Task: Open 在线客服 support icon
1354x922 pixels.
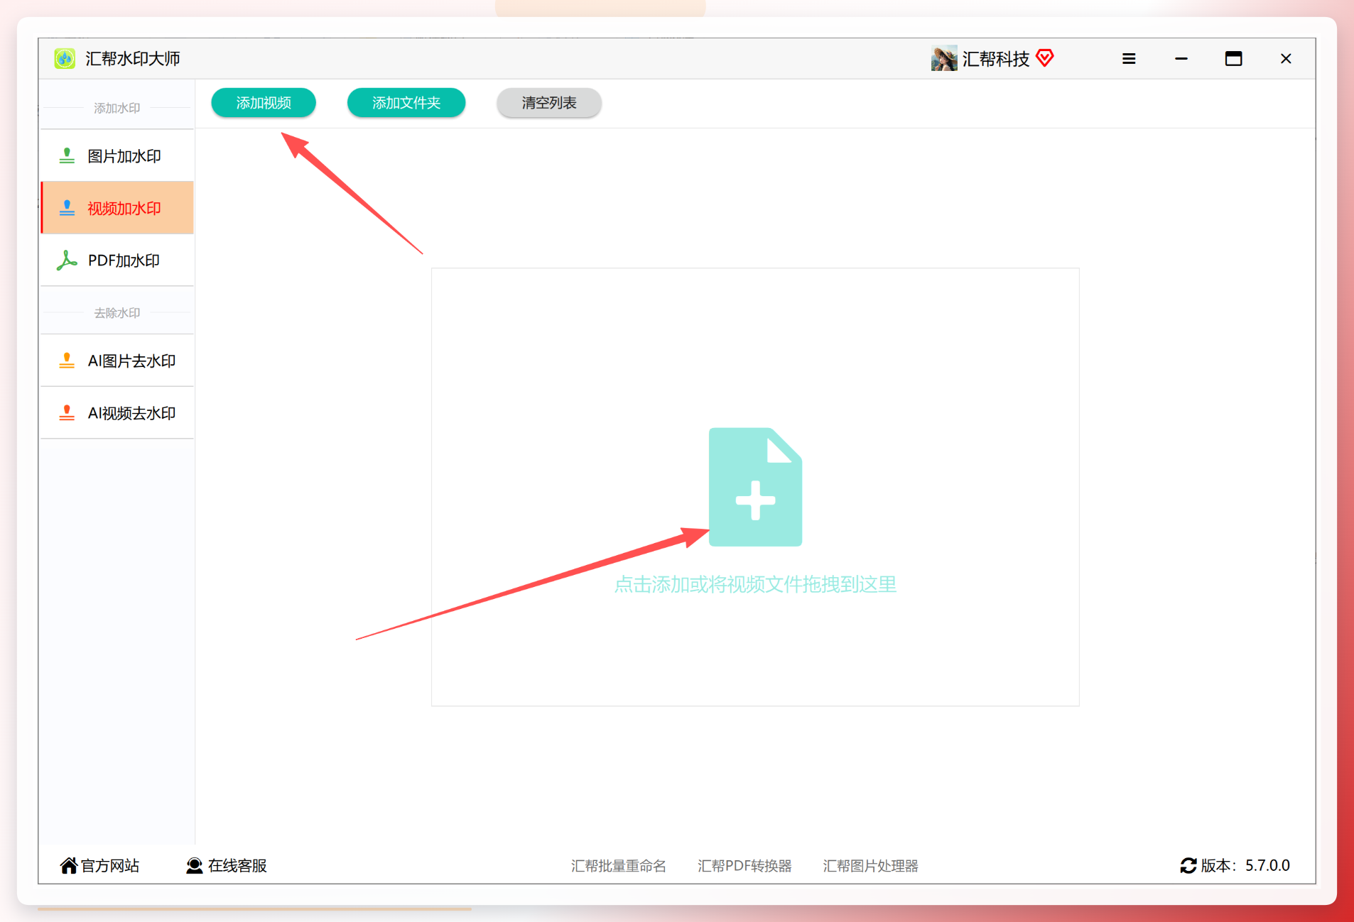Action: (x=194, y=865)
